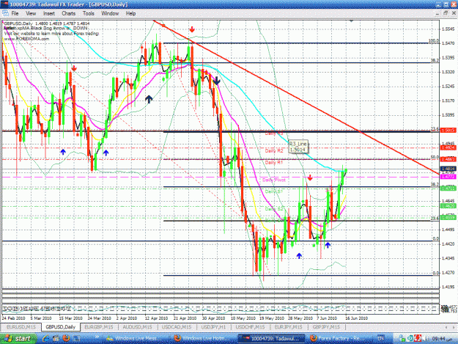Click the Daily S1 label on chart
This screenshot has height=344, width=458.
coord(274,191)
